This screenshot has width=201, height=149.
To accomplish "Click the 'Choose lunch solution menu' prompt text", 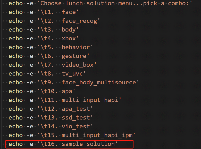I will click(x=90, y=3).
